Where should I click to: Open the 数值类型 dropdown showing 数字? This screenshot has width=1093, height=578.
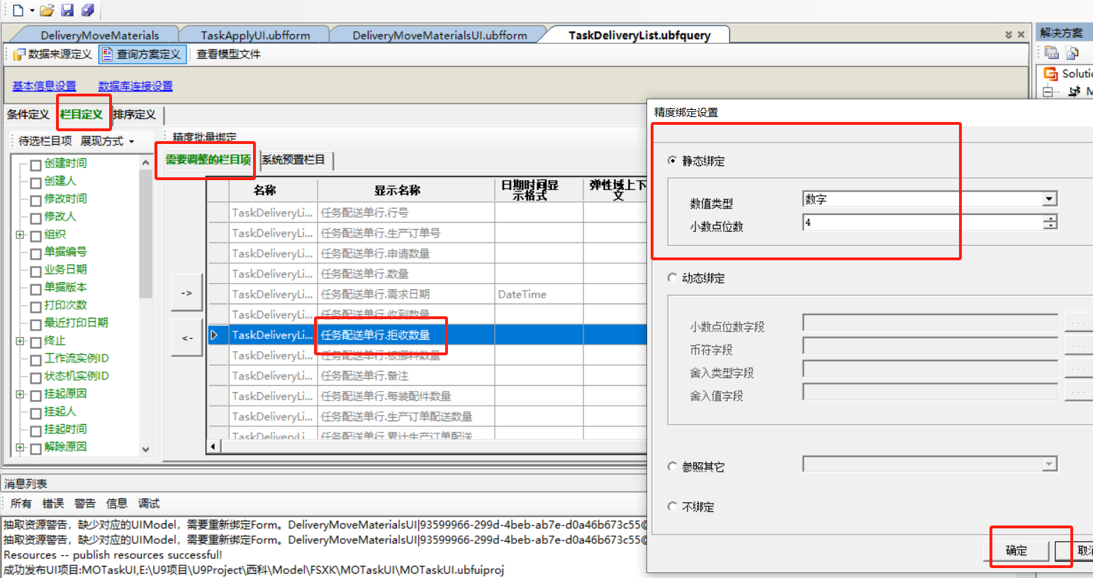coord(1048,199)
